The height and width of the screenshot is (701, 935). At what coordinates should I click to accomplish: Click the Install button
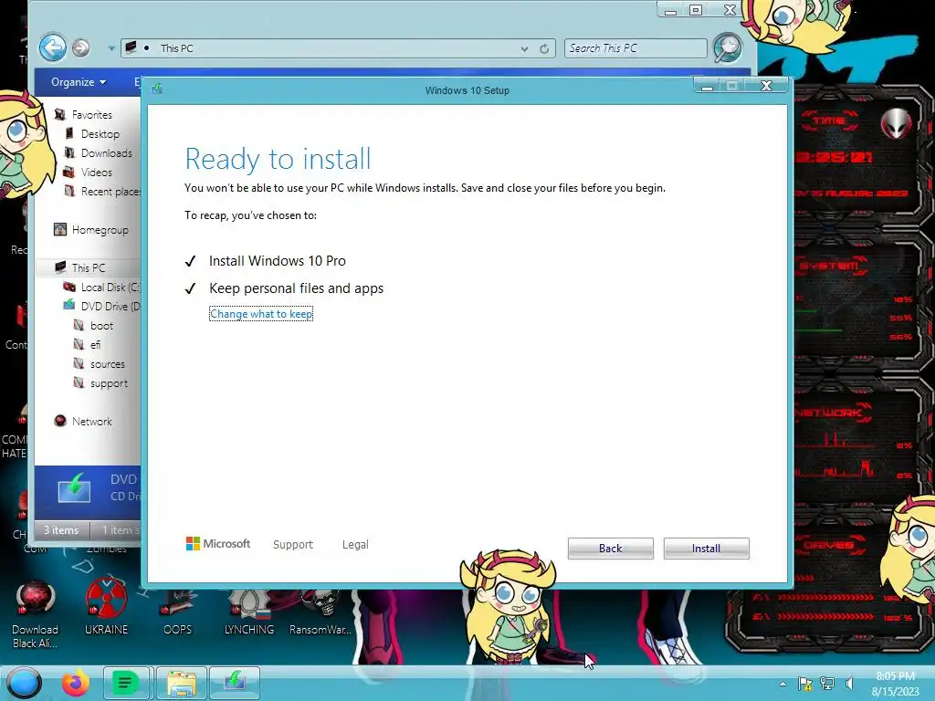pyautogui.click(x=706, y=549)
